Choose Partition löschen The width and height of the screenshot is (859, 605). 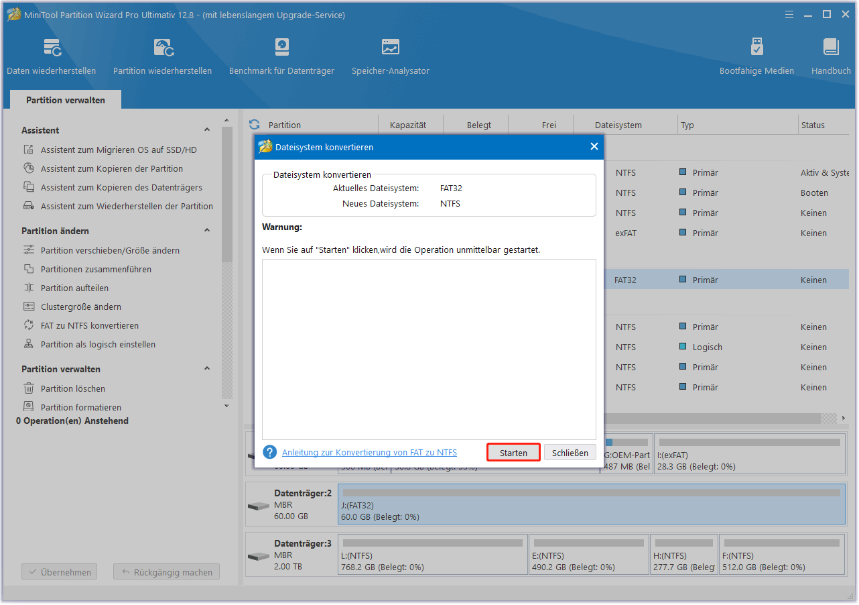pos(72,388)
